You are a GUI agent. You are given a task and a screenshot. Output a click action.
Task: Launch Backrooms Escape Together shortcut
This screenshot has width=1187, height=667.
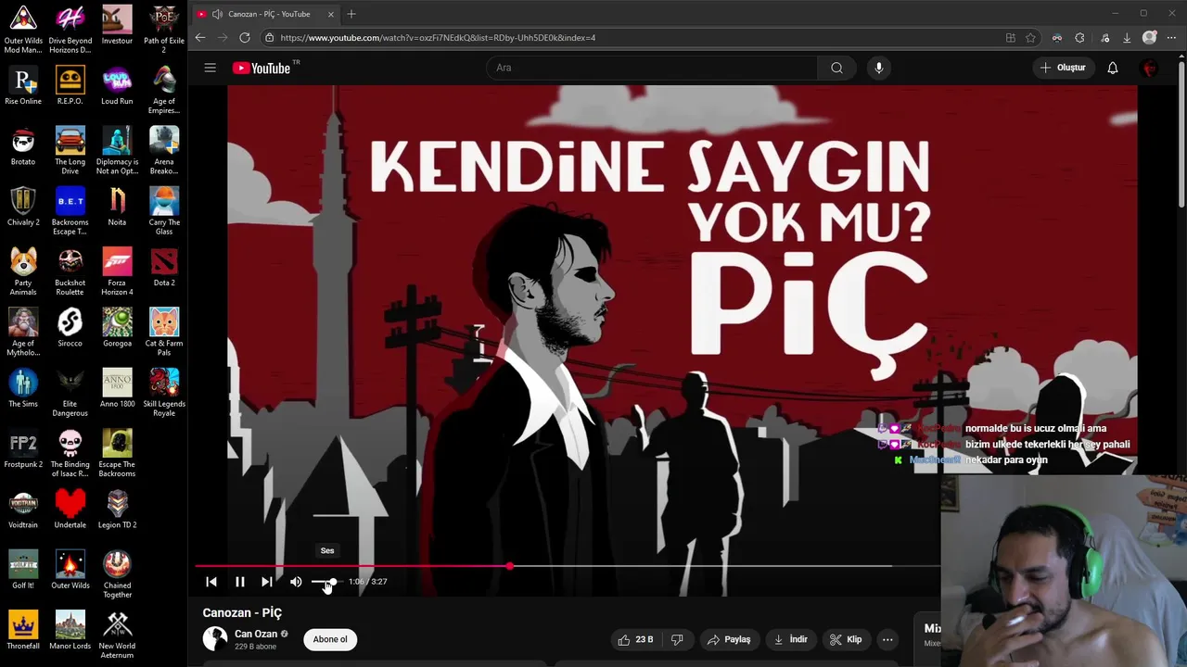point(70,211)
